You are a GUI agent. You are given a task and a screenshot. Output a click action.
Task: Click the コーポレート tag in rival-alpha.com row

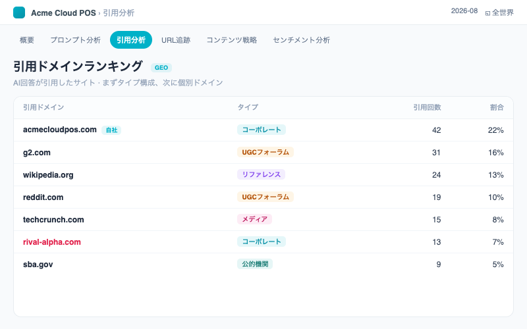tap(262, 241)
